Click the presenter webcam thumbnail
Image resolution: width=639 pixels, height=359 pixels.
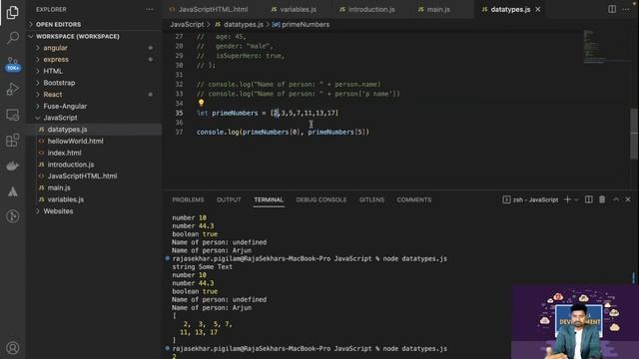pos(575,322)
